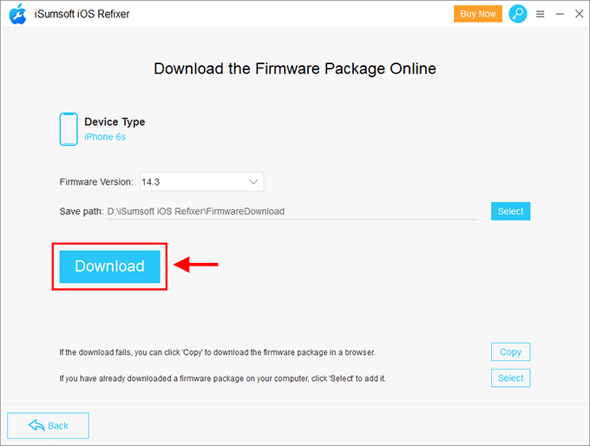Click the 'Device Type' label

coord(115,122)
